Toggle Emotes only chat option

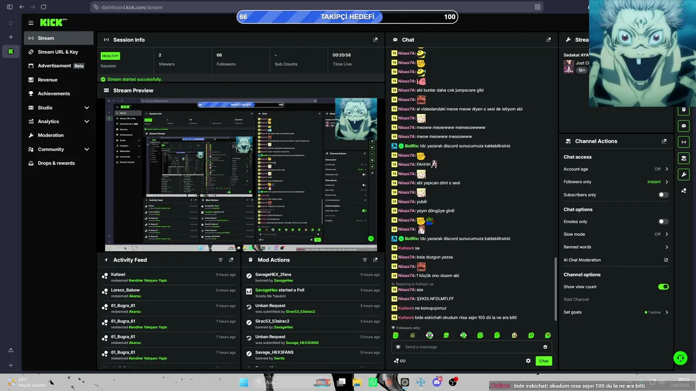tap(663, 222)
